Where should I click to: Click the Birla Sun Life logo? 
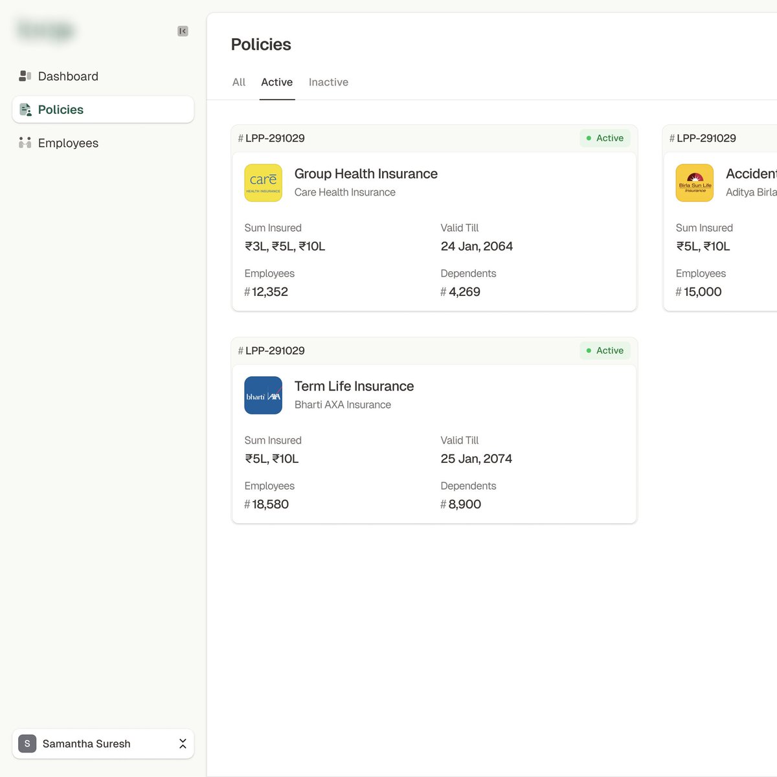pos(694,183)
